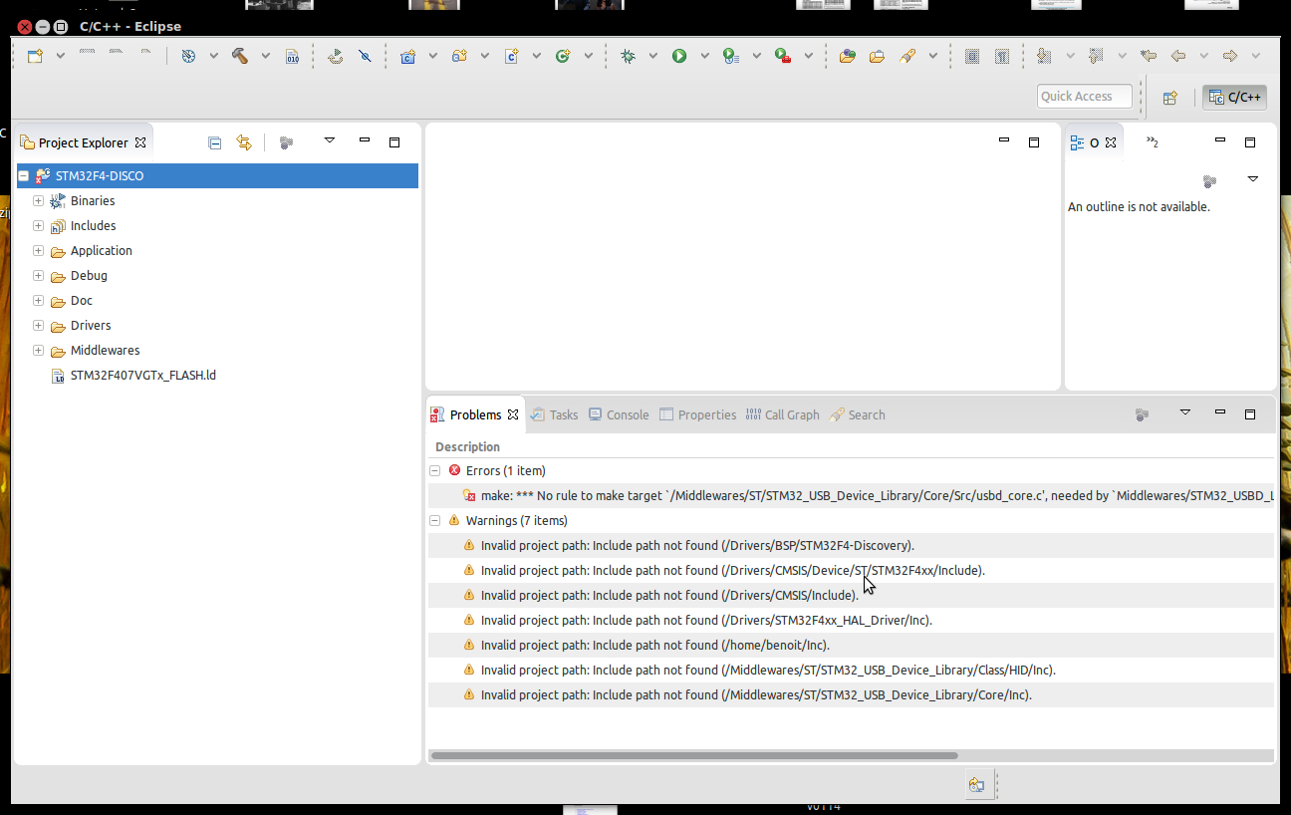Click the Last Edit Location icon
The width and height of the screenshot is (1291, 815).
tap(1149, 56)
